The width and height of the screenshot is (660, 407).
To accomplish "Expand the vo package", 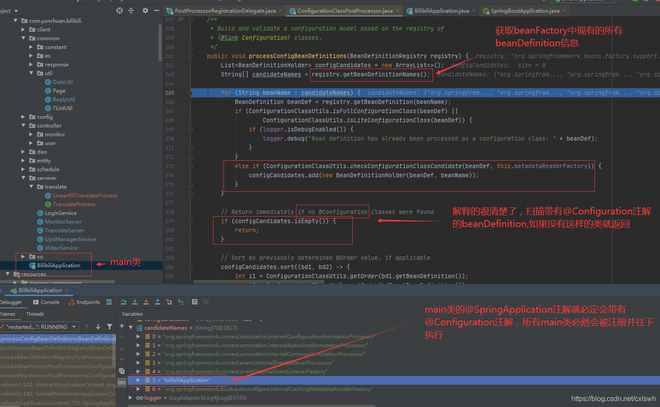I will (24, 257).
